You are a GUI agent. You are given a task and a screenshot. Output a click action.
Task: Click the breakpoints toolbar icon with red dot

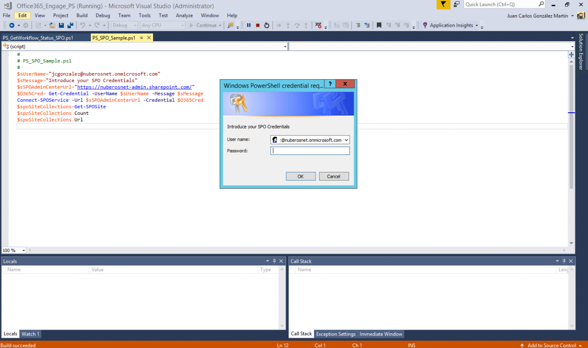click(318, 25)
